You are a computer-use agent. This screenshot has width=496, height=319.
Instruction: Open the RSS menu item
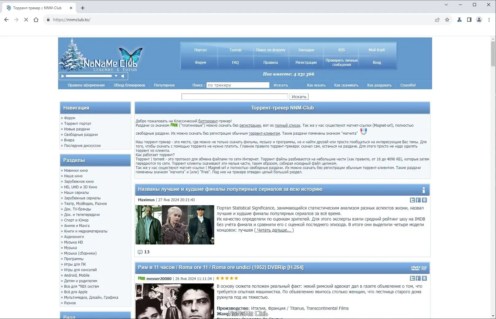[342, 50]
